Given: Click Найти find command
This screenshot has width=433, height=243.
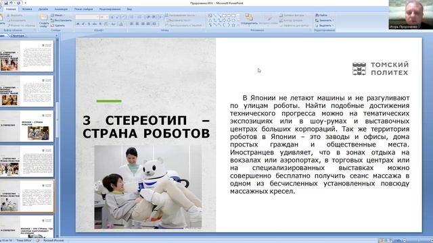Looking at the screenshot, I should pos(321,15).
